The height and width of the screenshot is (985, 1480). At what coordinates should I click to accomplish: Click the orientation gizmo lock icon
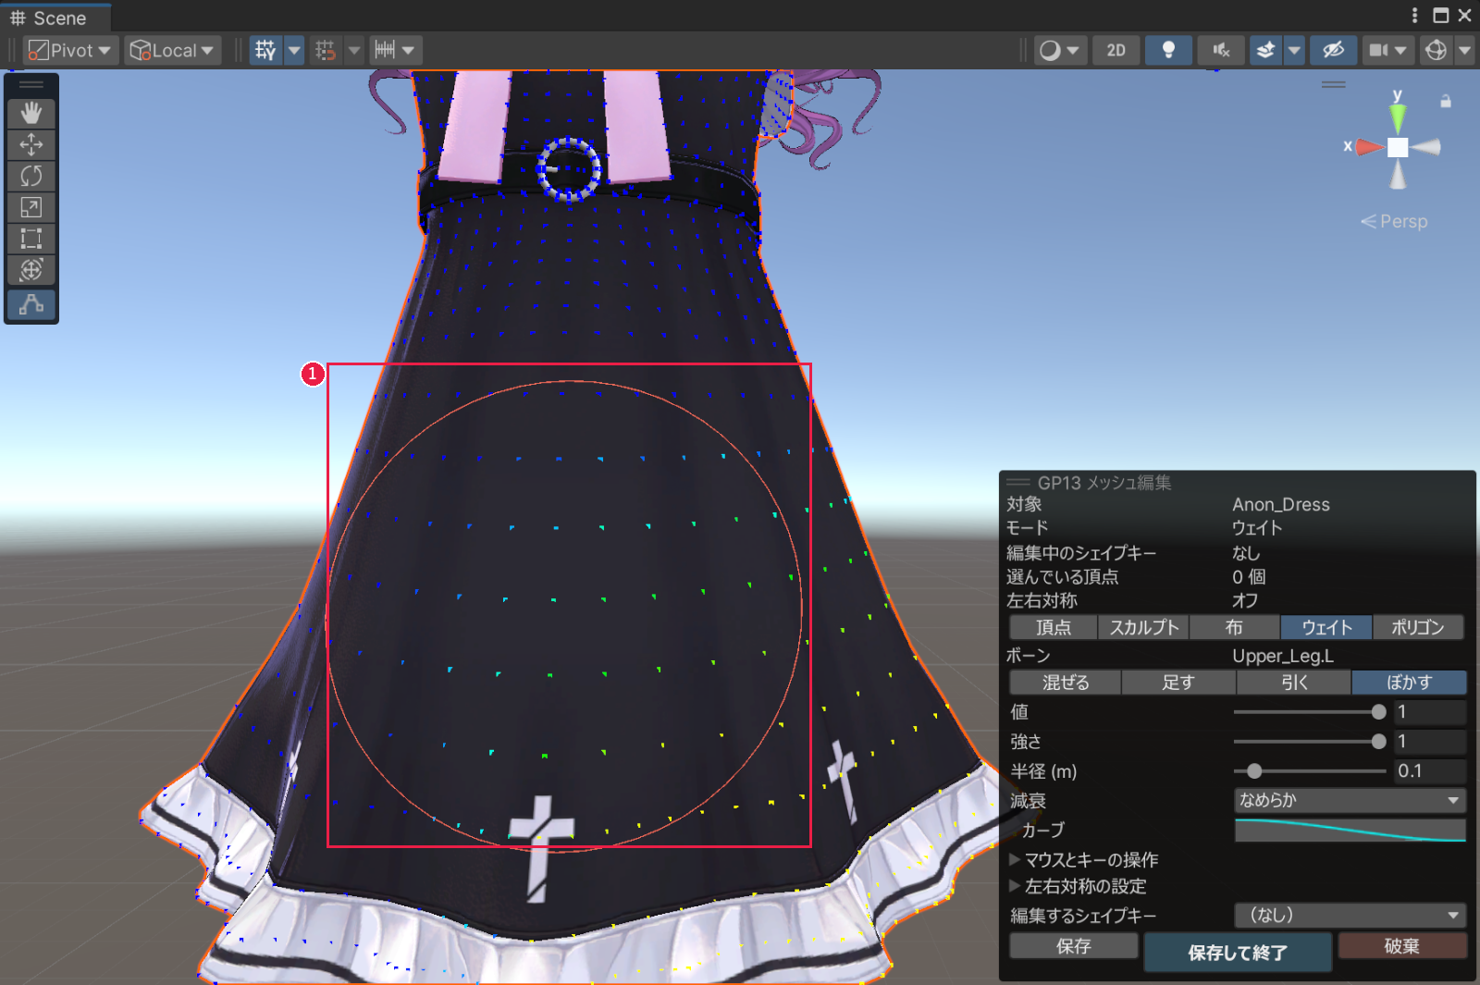1446,102
